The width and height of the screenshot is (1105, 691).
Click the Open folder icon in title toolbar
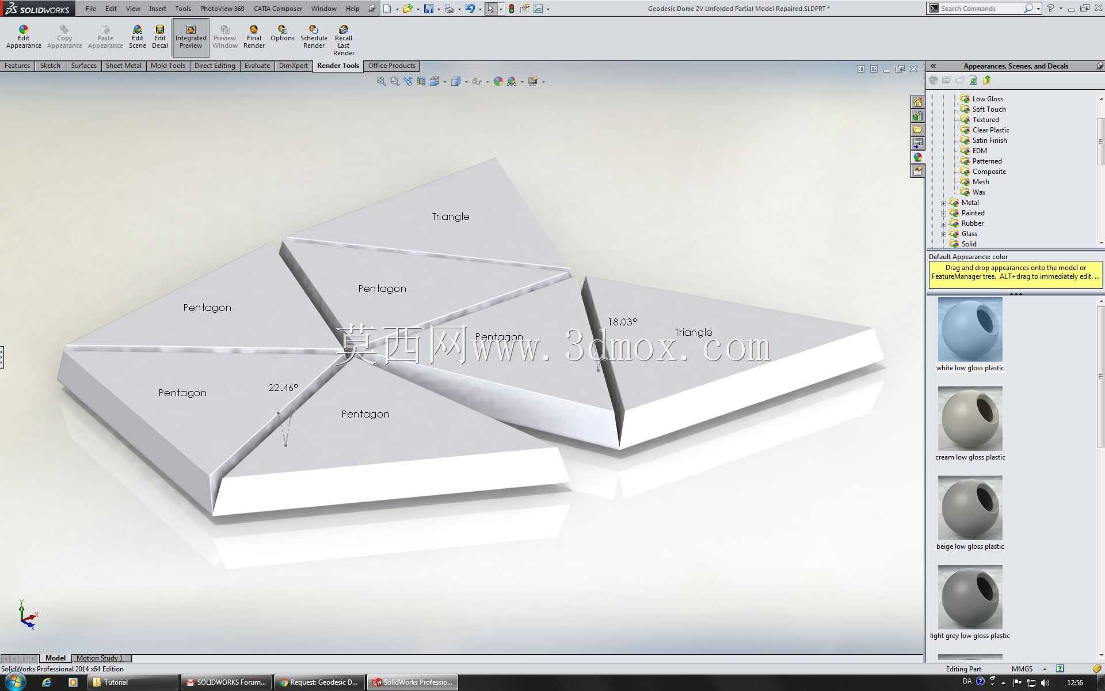[408, 9]
